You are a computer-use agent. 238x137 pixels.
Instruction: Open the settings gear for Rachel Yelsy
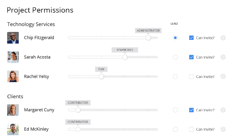click(x=223, y=76)
